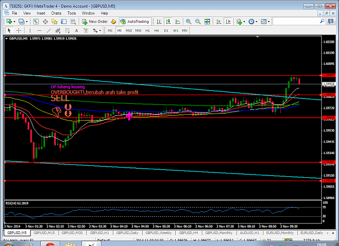Screen dimensions: 339x246
Task: Toggle the Data Window crosshair-target icon
Action: (x=45, y=22)
